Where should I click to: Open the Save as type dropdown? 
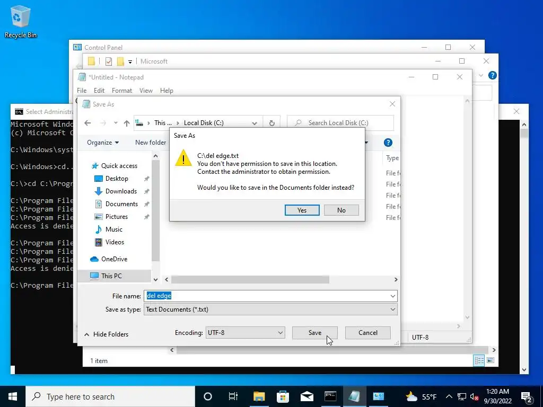(x=270, y=309)
